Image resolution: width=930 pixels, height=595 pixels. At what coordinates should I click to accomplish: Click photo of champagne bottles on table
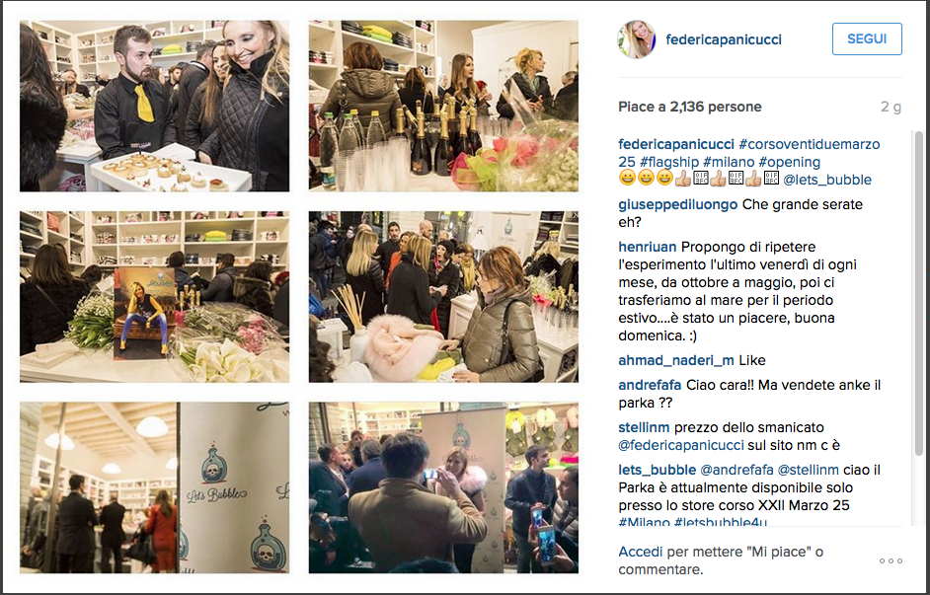[x=443, y=107]
